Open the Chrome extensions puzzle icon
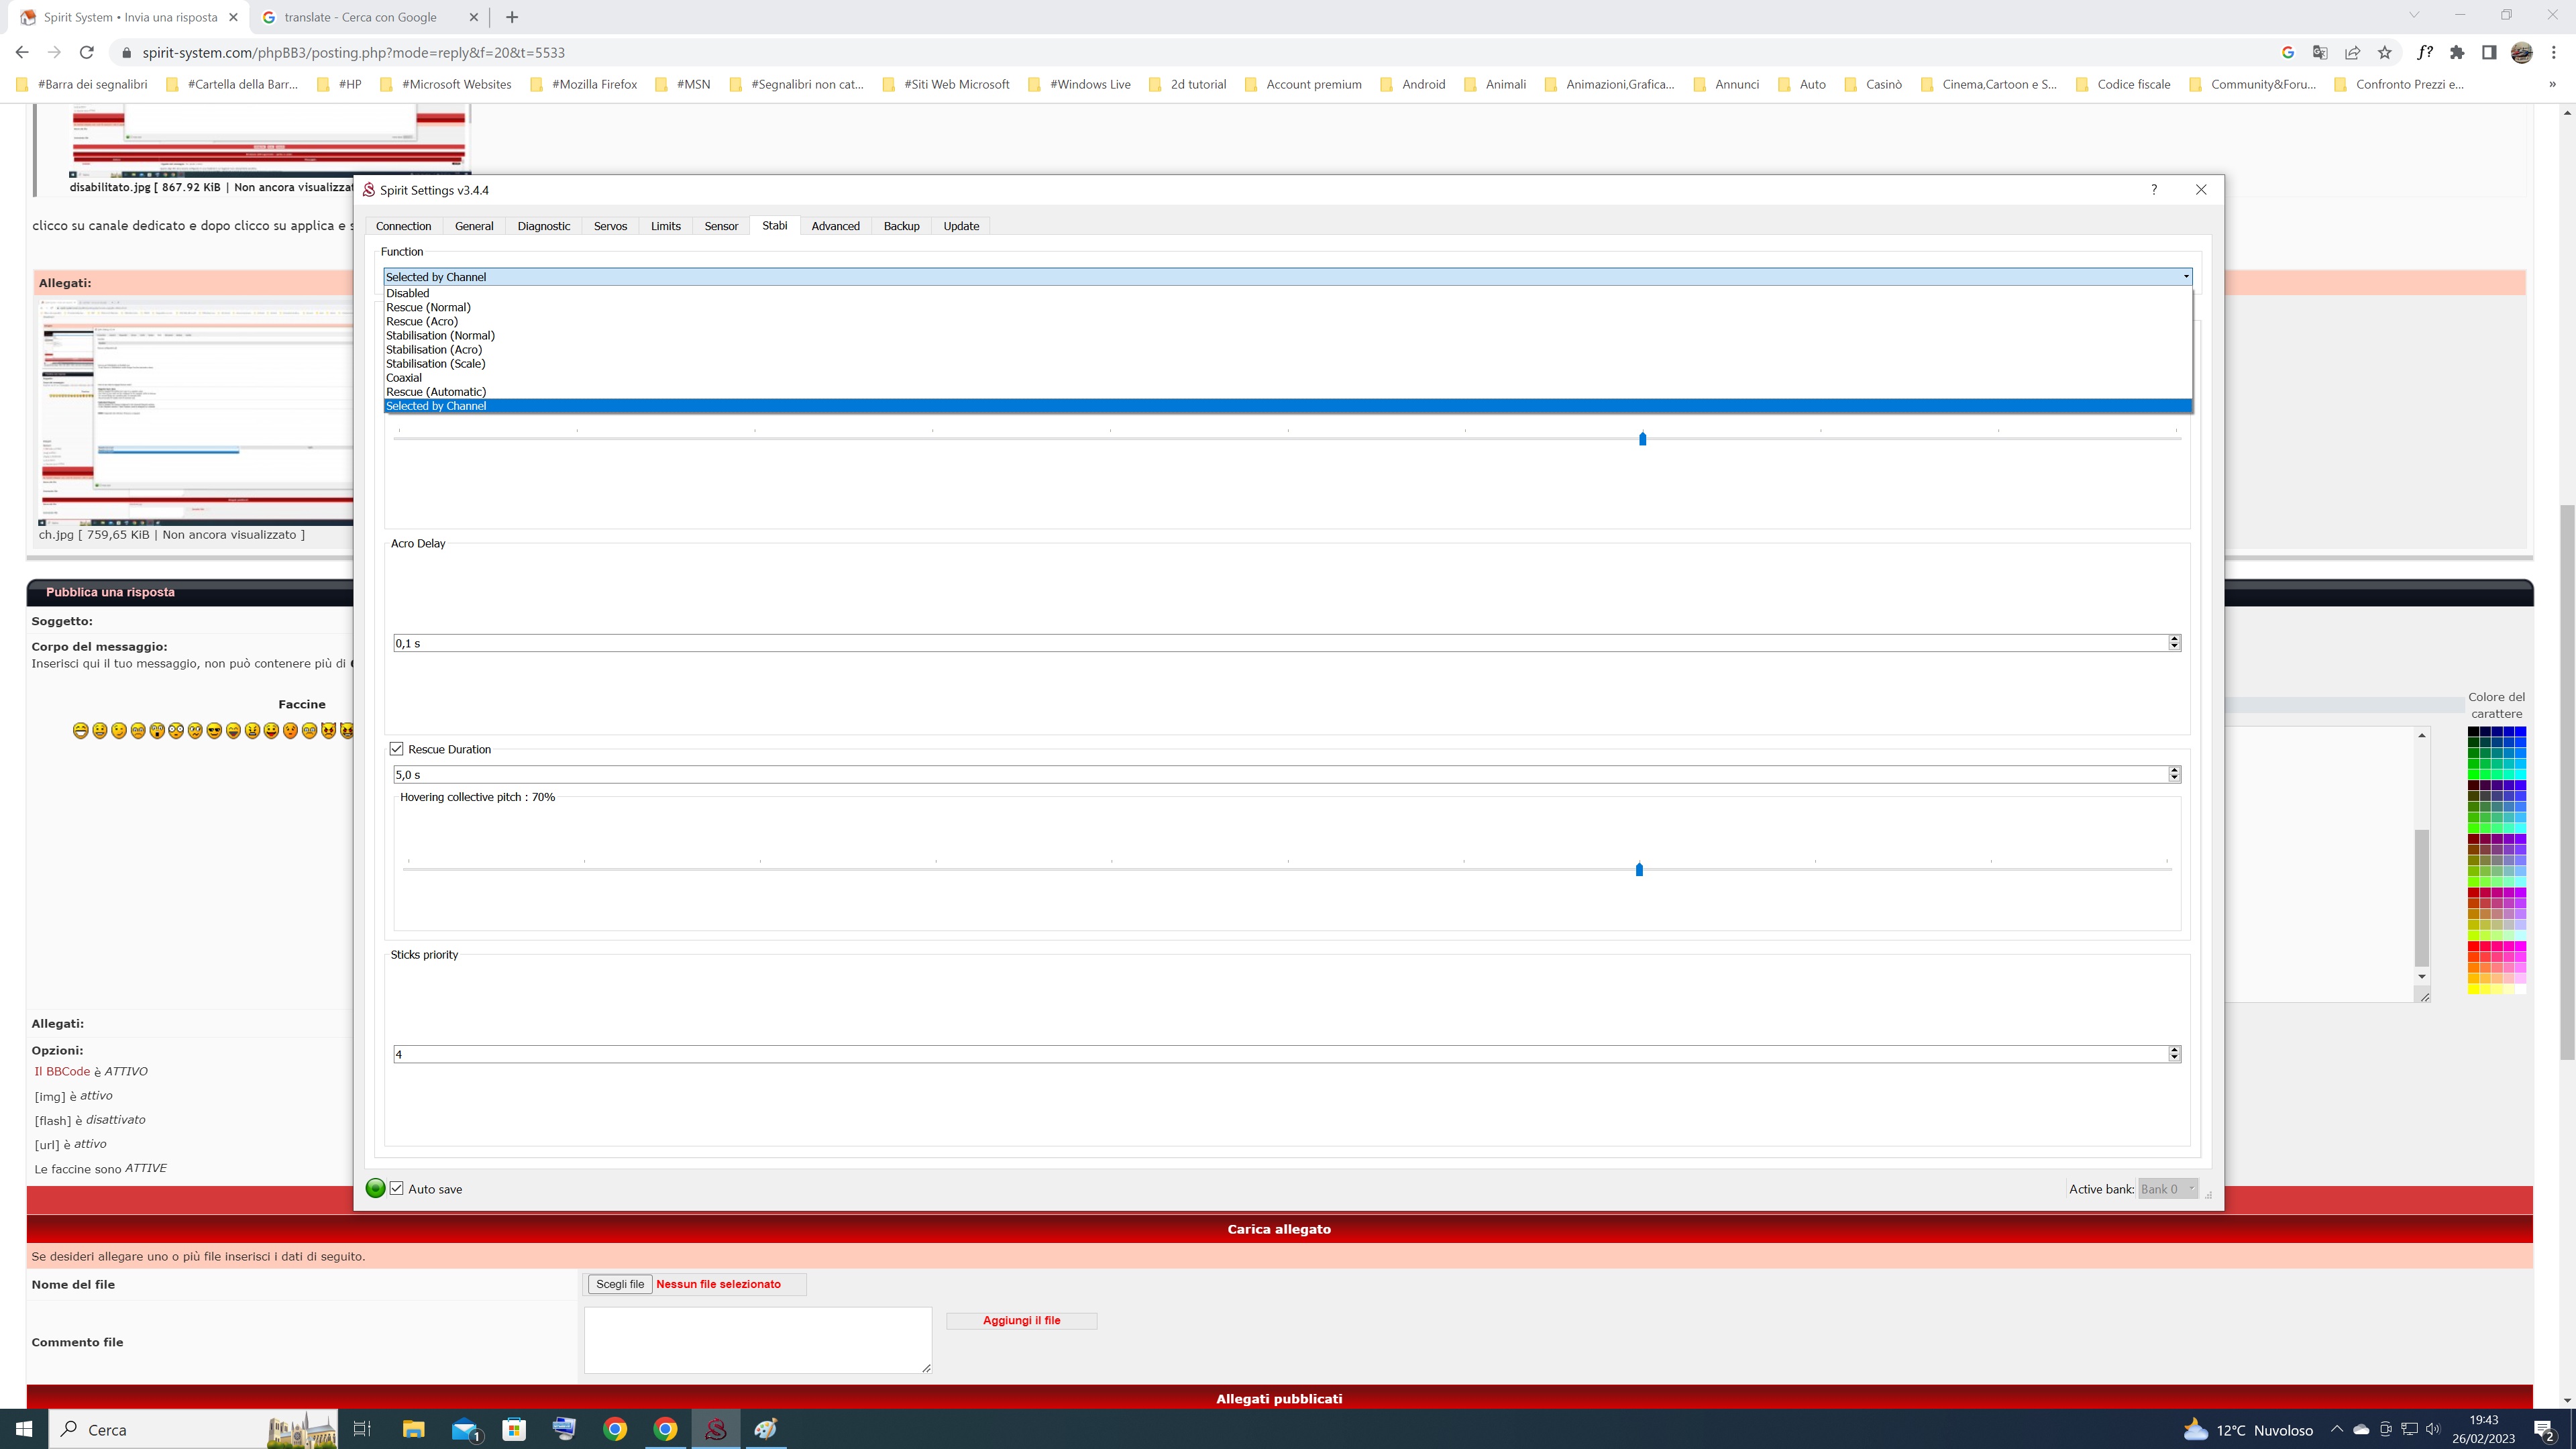This screenshot has height=1449, width=2576. (2457, 52)
